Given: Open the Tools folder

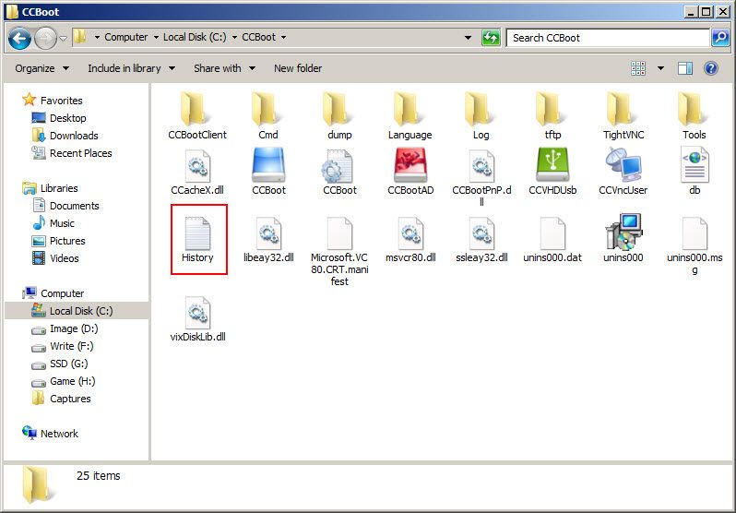Looking at the screenshot, I should [694, 116].
